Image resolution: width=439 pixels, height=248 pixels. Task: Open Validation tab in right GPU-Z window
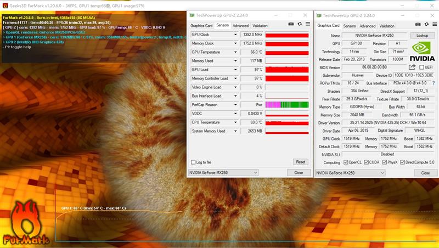coord(387,26)
